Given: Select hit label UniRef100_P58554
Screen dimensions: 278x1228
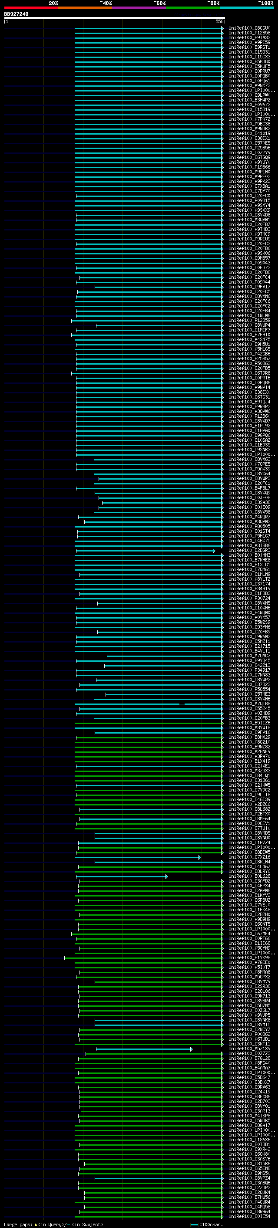Looking at the screenshot, I should (x=249, y=689).
